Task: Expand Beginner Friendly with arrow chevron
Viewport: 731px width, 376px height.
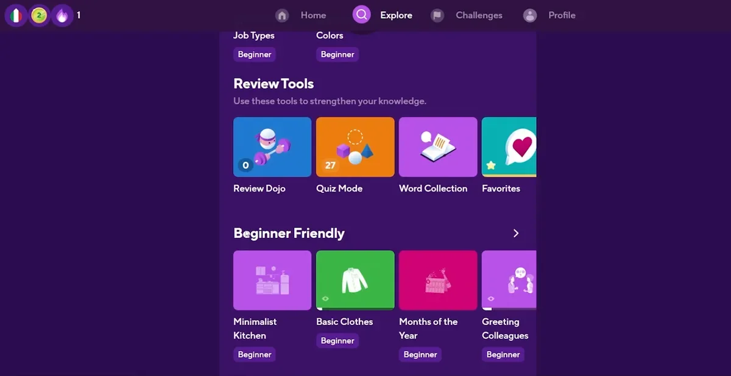Action: (516, 233)
